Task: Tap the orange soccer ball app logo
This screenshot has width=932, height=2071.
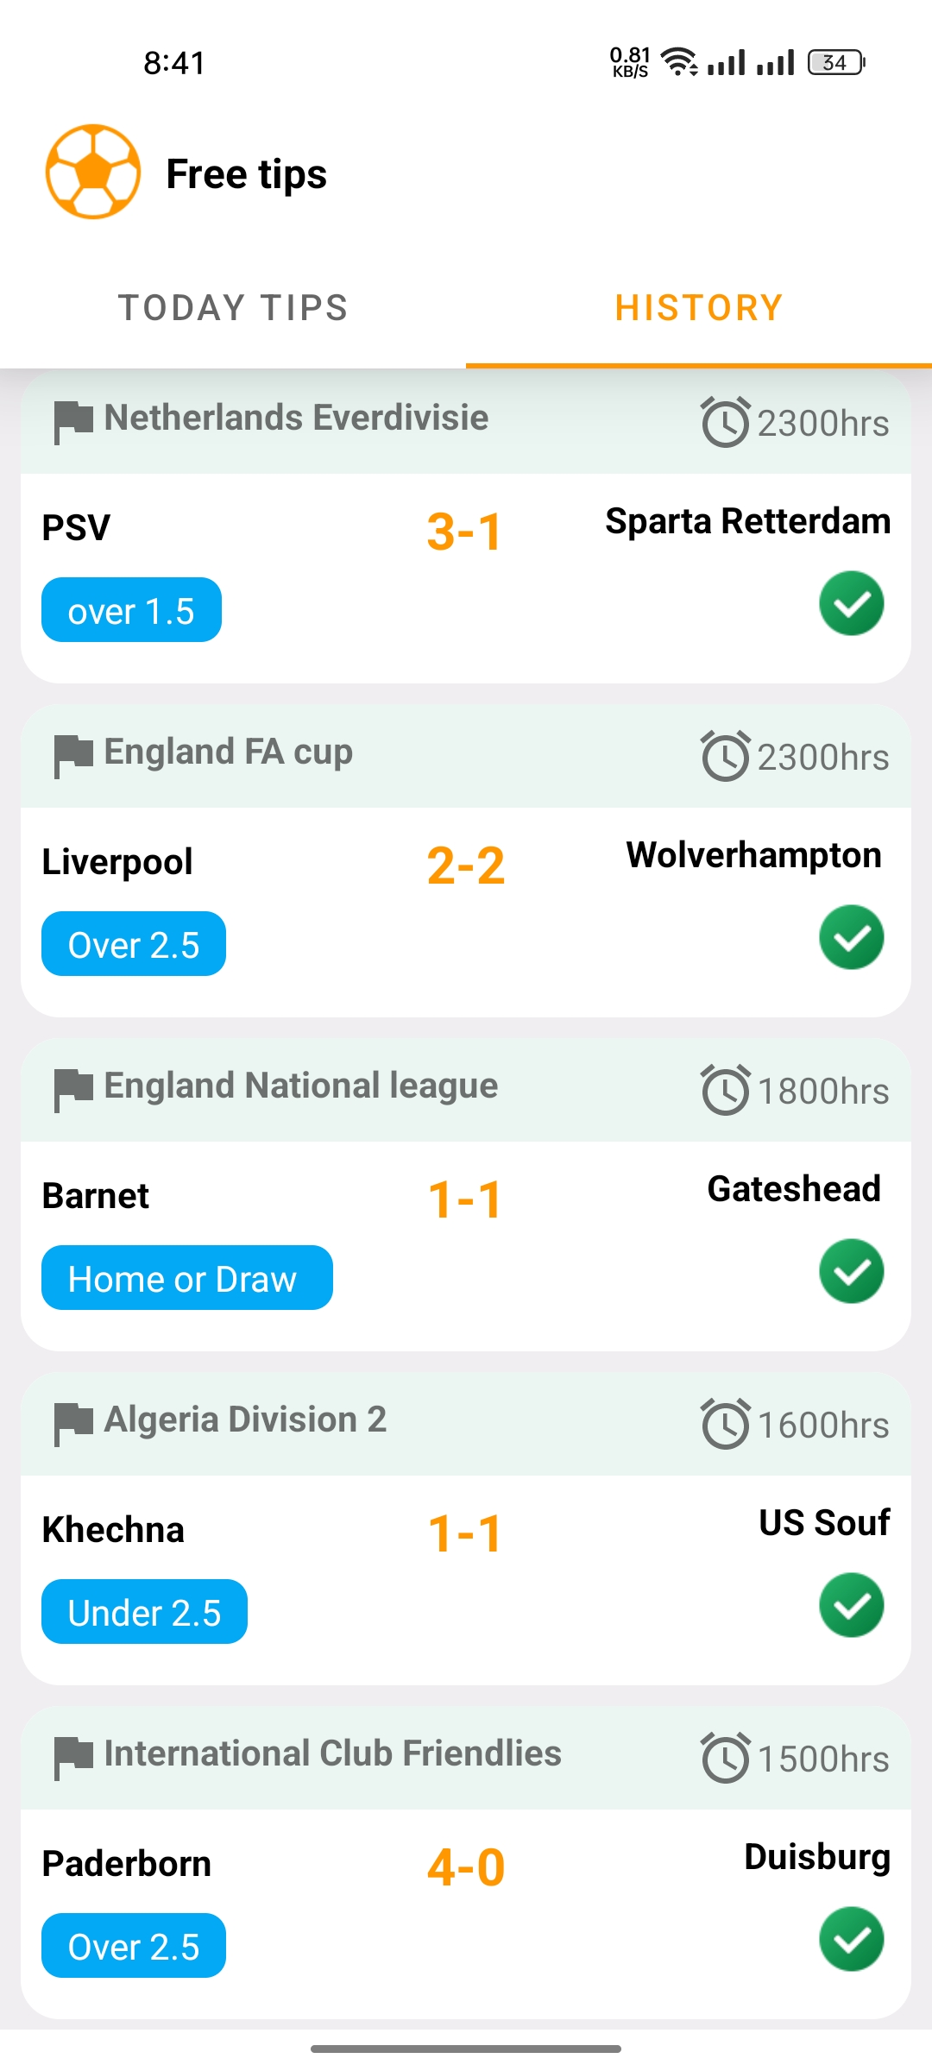Action: point(93,172)
